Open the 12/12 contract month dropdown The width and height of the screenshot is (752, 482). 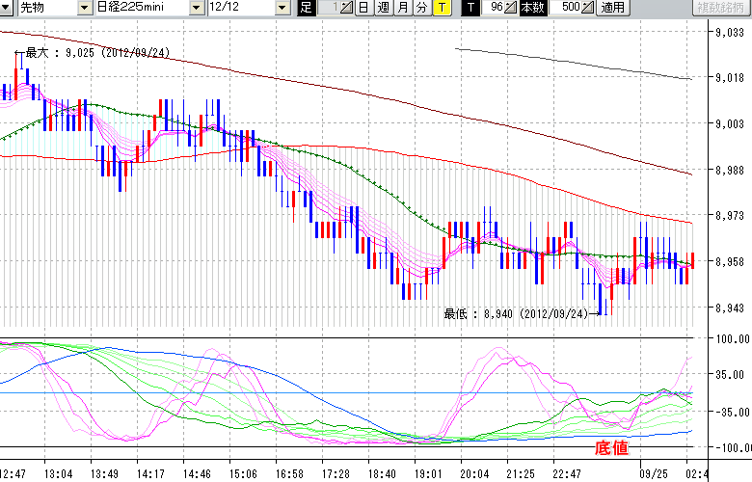click(282, 8)
